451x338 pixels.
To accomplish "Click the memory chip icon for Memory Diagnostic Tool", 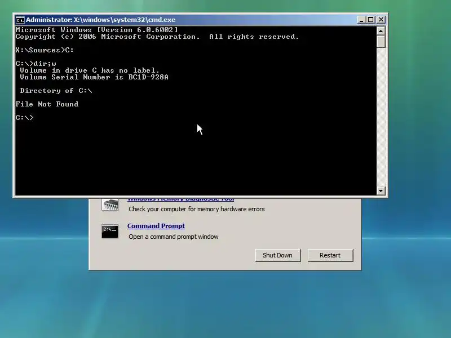I will tap(110, 205).
